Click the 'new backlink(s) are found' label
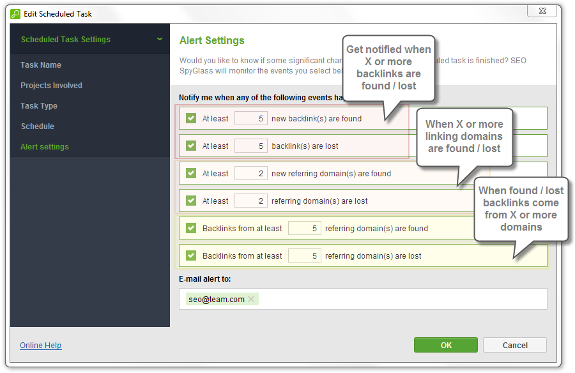Screen dimensions: 575x373 point(316,118)
